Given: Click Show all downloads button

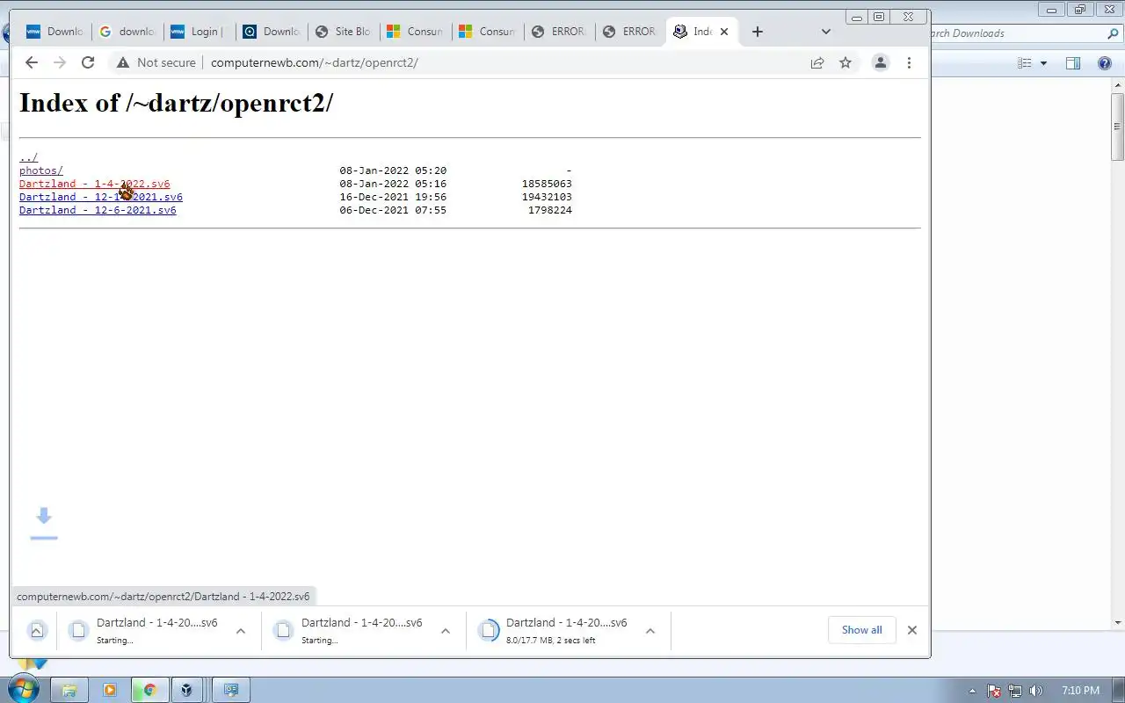Looking at the screenshot, I should click(861, 630).
